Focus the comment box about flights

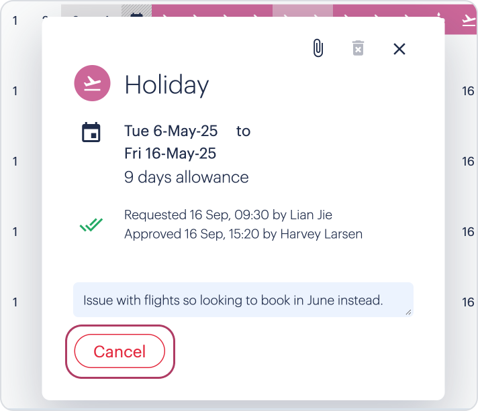click(x=243, y=300)
